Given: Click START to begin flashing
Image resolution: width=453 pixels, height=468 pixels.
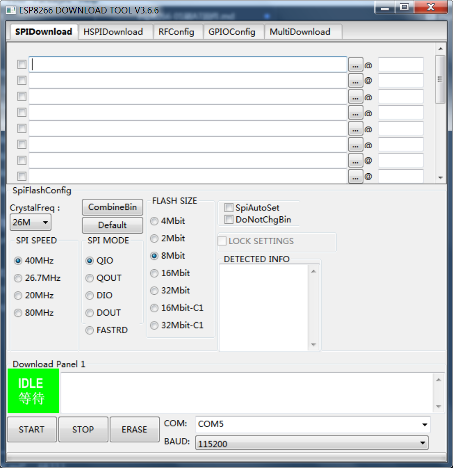Looking at the screenshot, I should point(31,430).
